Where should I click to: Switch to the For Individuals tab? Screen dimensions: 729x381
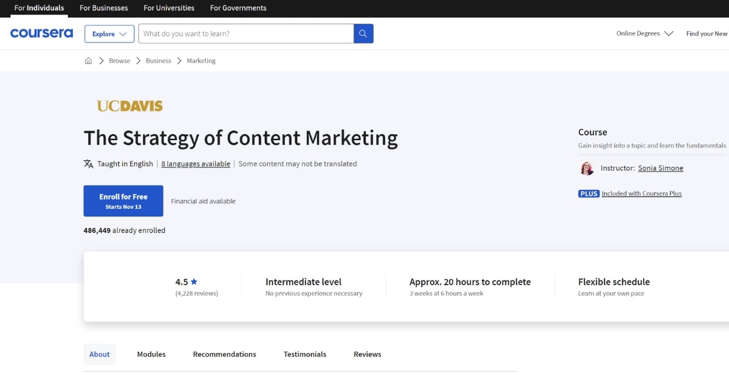[39, 8]
